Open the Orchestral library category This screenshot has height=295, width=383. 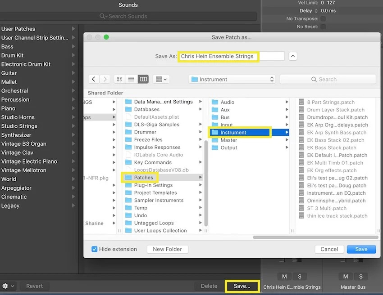pyautogui.click(x=38, y=91)
